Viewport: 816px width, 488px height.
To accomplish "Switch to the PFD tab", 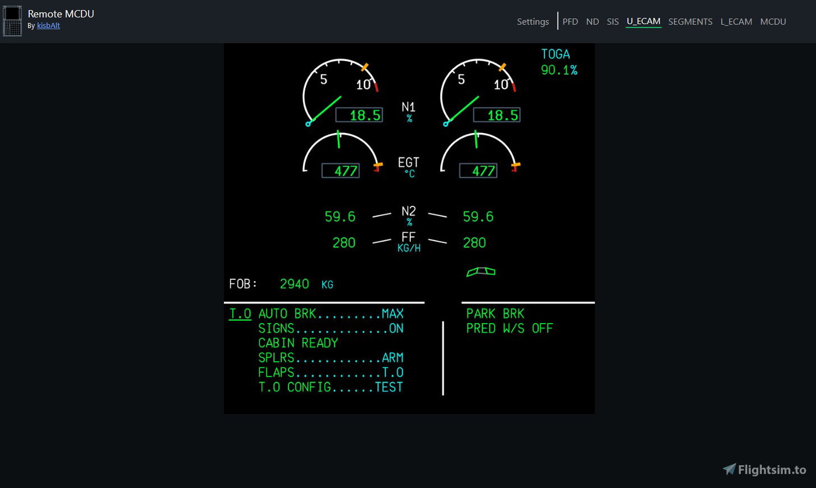I will [x=570, y=22].
